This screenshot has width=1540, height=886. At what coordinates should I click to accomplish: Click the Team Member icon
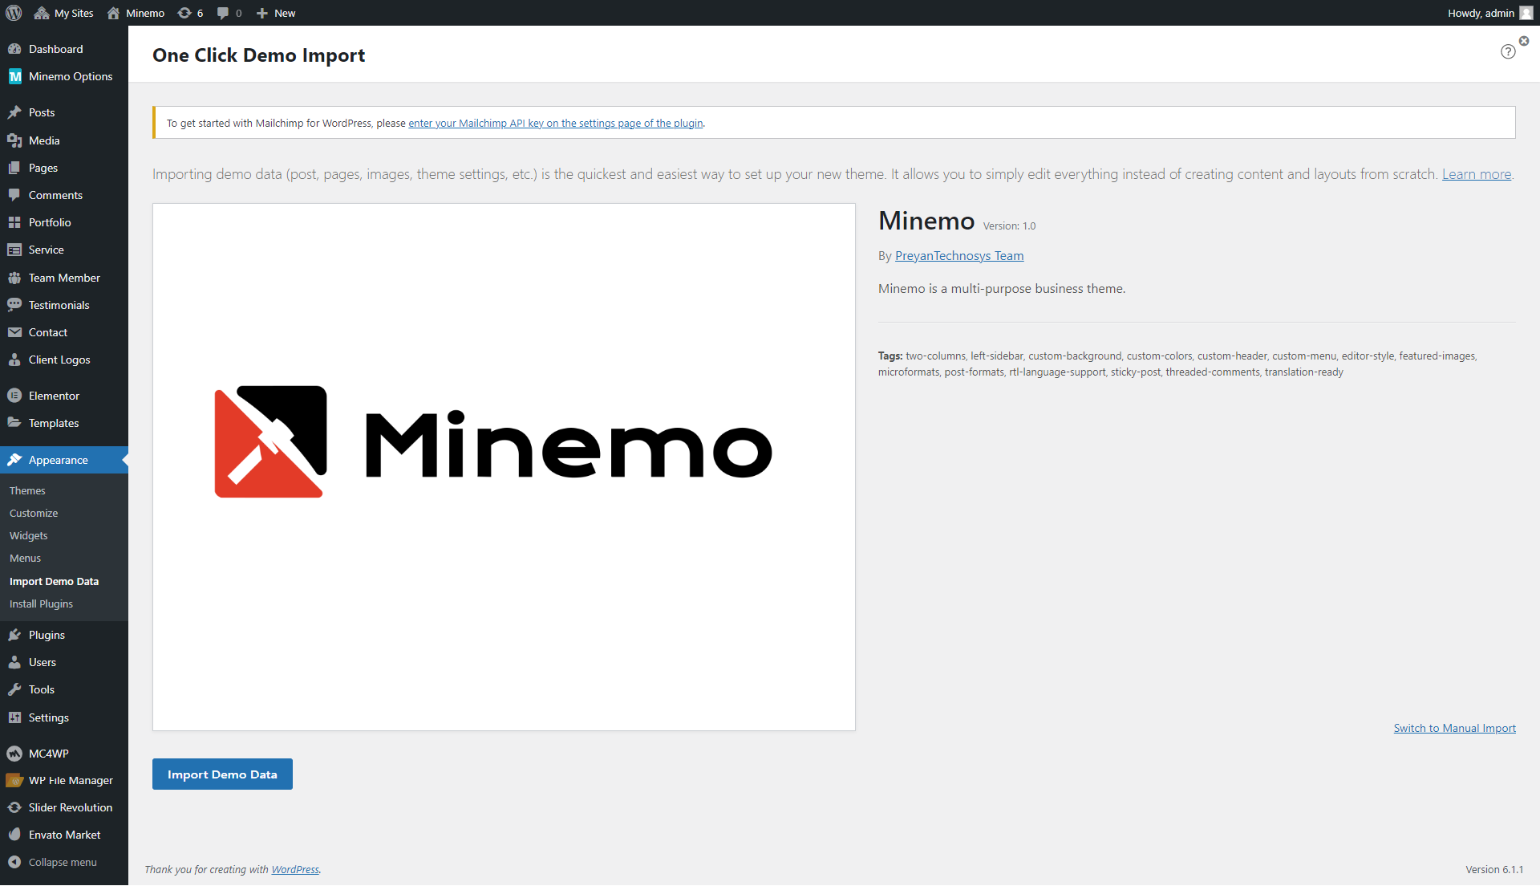[14, 278]
